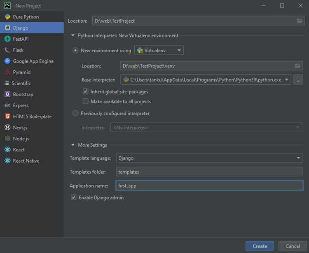The image size is (309, 253).
Task: Click the ellipsis button beside Base interpreter
Action: point(298,80)
